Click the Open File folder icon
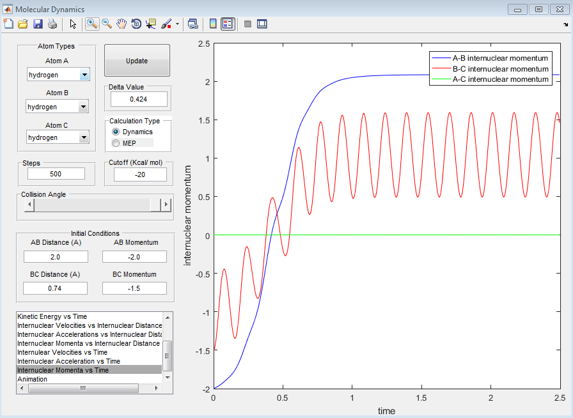This screenshot has width=573, height=418. pyautogui.click(x=23, y=24)
